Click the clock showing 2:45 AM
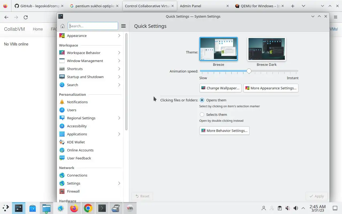This screenshot has height=214, width=342. pos(318,208)
